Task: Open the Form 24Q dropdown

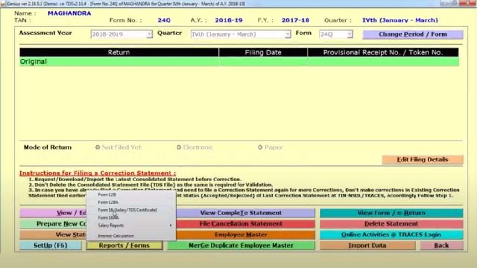Action: (349, 34)
